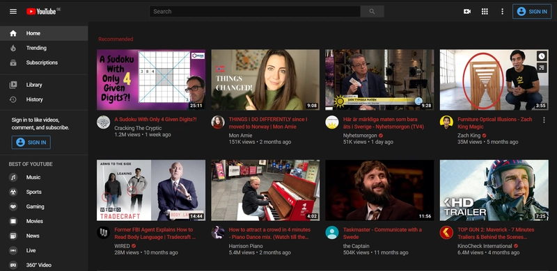Click the search magnifier button

(372, 11)
